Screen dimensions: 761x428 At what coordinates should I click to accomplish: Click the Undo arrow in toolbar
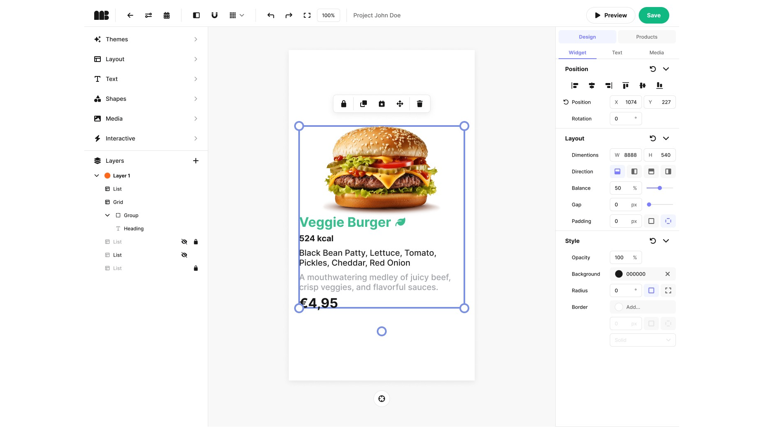click(271, 15)
